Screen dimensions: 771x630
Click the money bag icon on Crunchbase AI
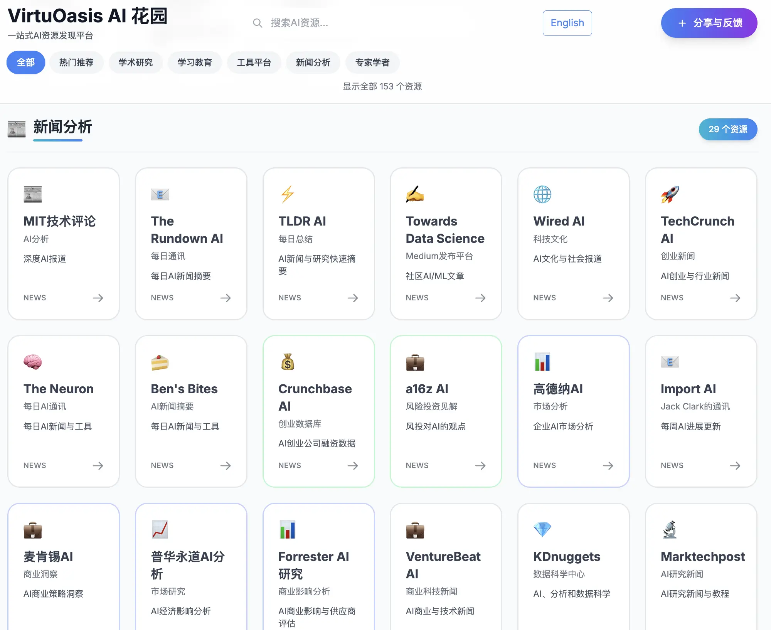tap(287, 362)
